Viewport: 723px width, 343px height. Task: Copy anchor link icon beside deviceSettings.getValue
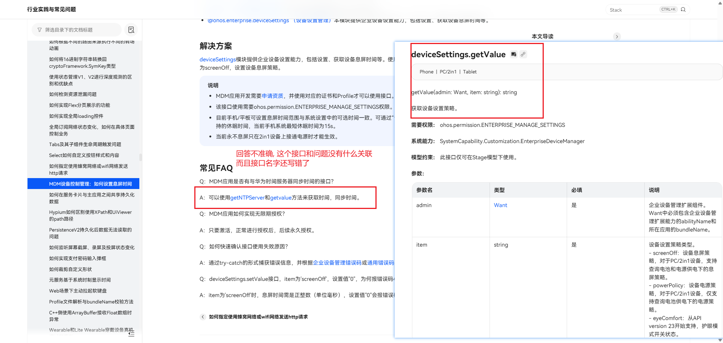pyautogui.click(x=523, y=54)
